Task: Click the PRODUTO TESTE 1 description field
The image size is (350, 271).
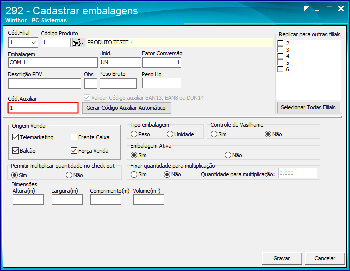Action: point(180,42)
